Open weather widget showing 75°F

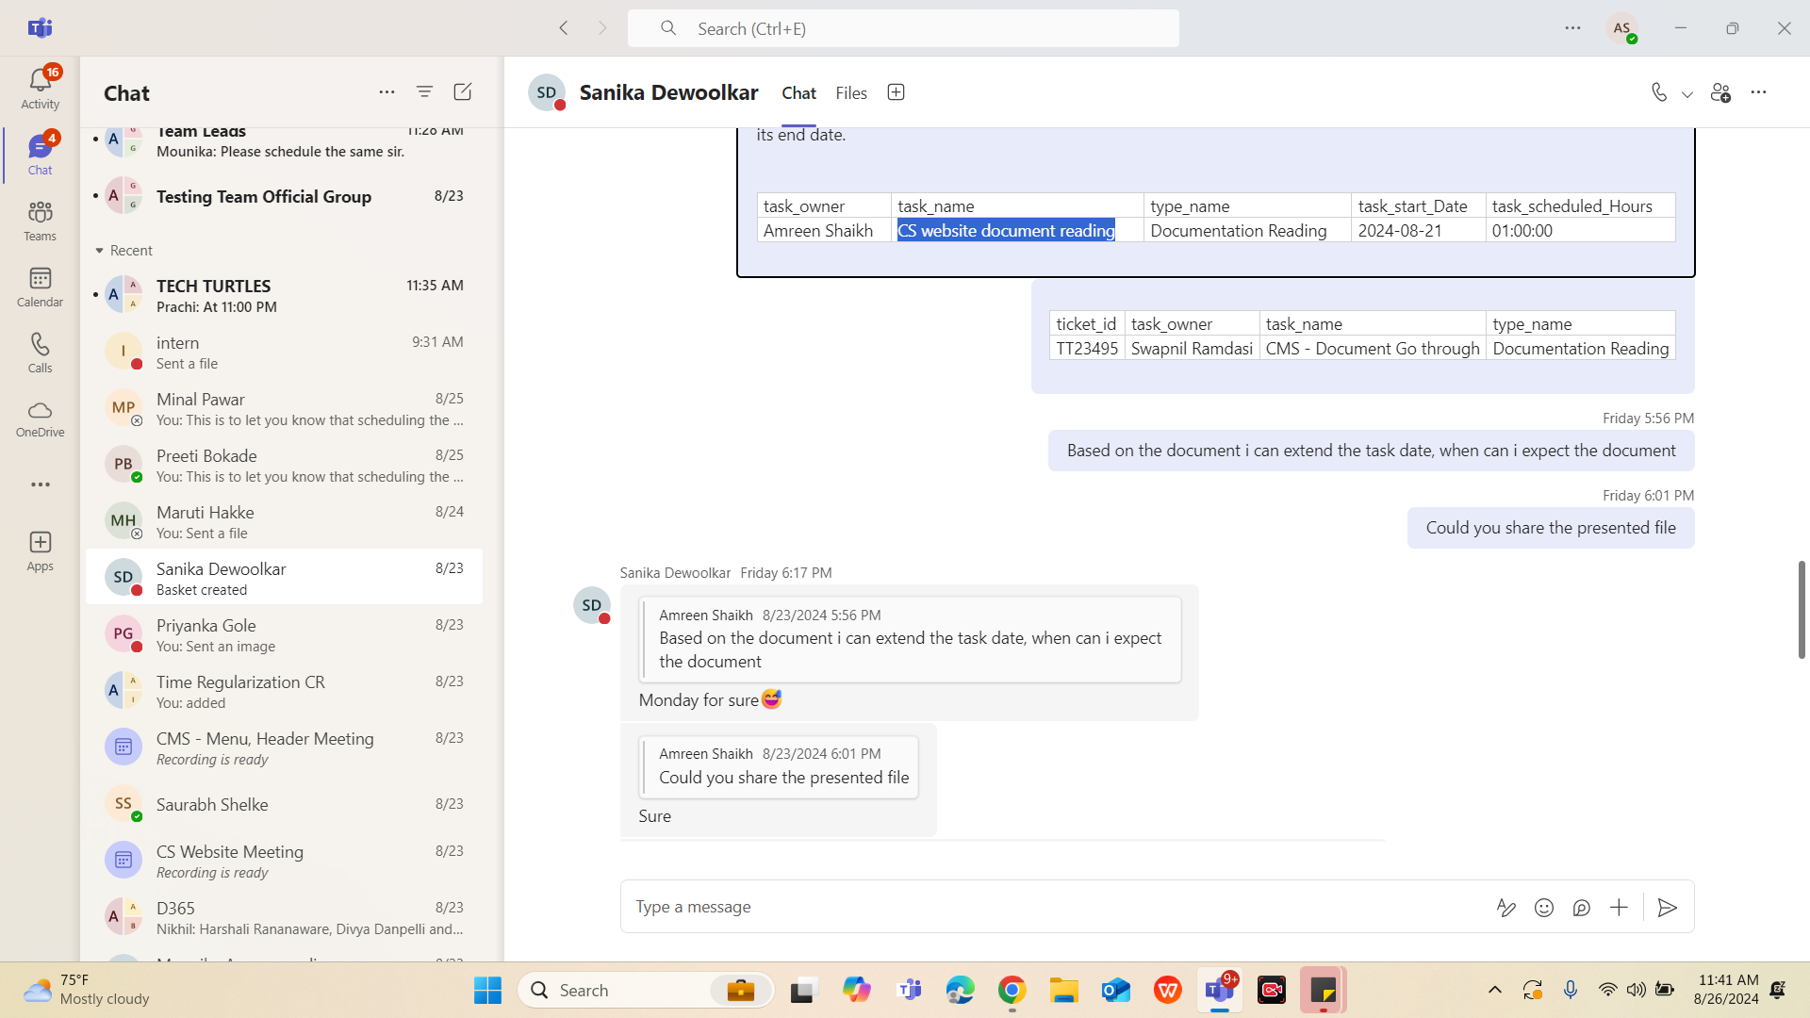point(87,990)
